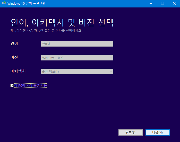This screenshot has height=142, width=180.
Task: Open the 버전 dropdown showing Windows 10 K
Action: (x=77, y=58)
